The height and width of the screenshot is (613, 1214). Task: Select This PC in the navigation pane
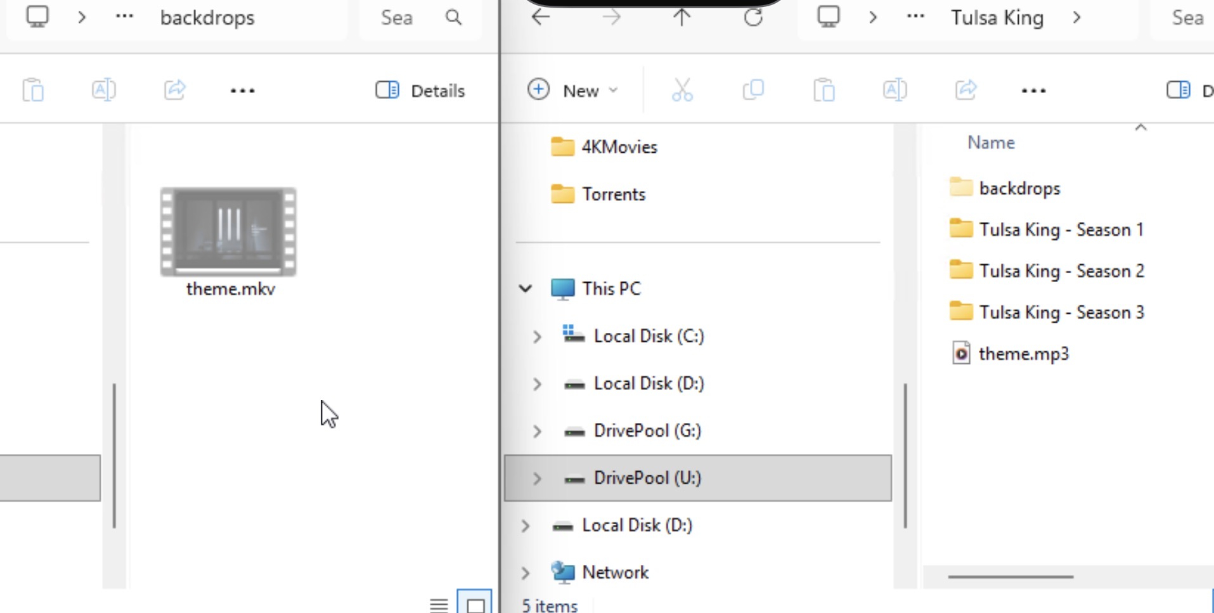(596, 288)
